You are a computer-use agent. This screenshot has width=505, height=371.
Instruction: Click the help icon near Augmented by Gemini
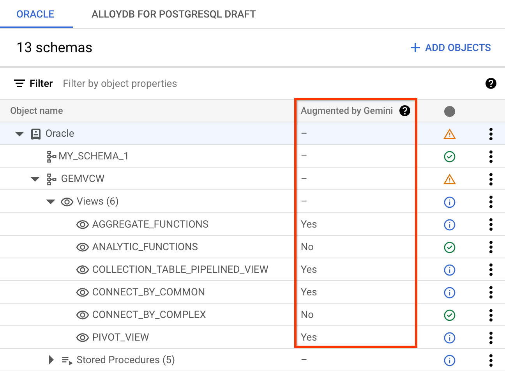(x=405, y=111)
